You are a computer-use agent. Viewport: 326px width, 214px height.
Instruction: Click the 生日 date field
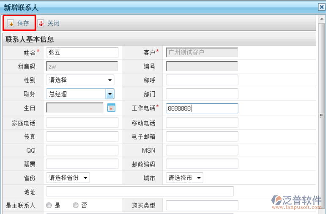coord(75,108)
